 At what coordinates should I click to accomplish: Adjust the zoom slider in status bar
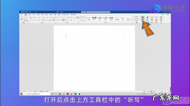[162, 92]
